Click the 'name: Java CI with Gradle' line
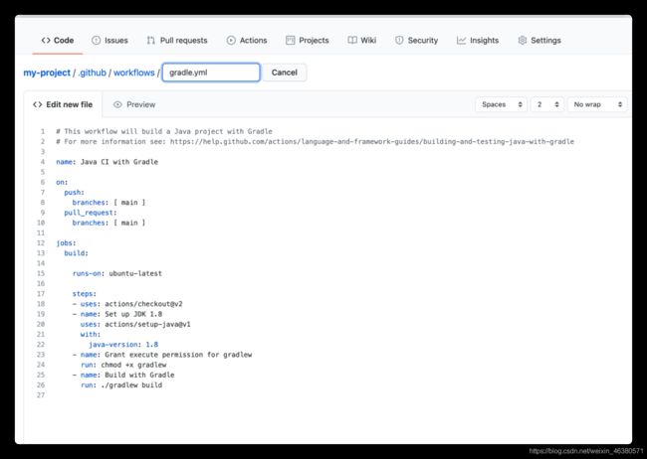Screen dimensions: 647x459 click(107, 162)
